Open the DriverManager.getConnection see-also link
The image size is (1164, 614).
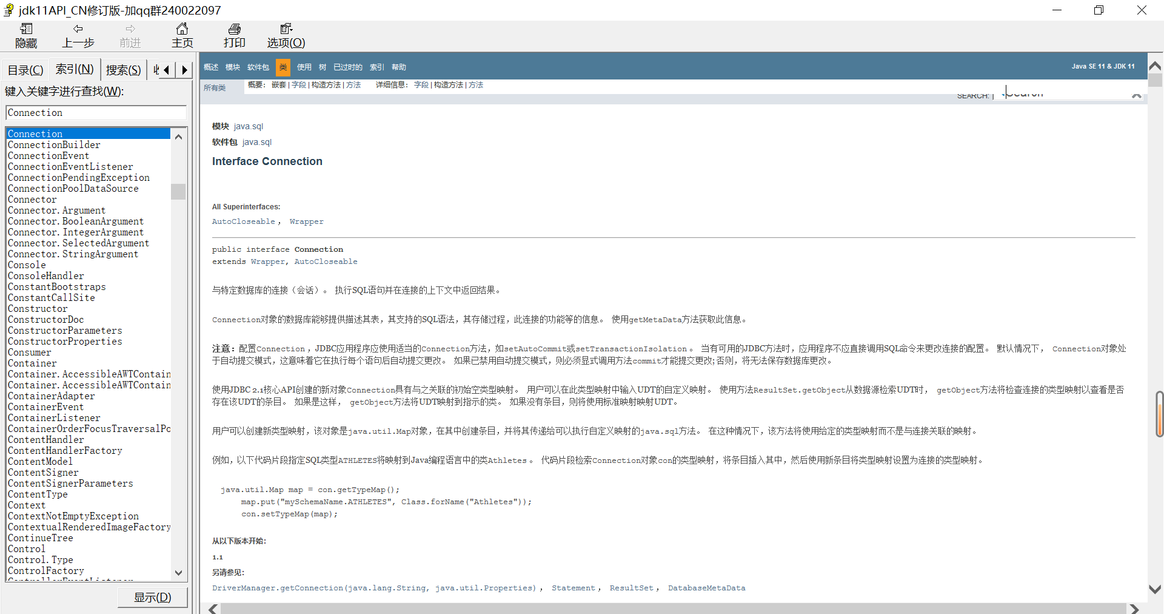375,588
